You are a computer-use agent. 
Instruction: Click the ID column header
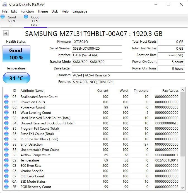[x=15, y=91]
